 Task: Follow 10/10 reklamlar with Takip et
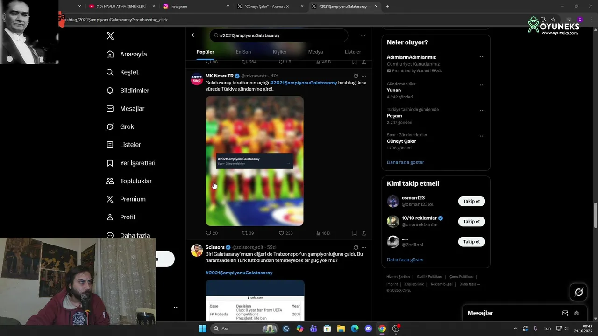(x=471, y=221)
